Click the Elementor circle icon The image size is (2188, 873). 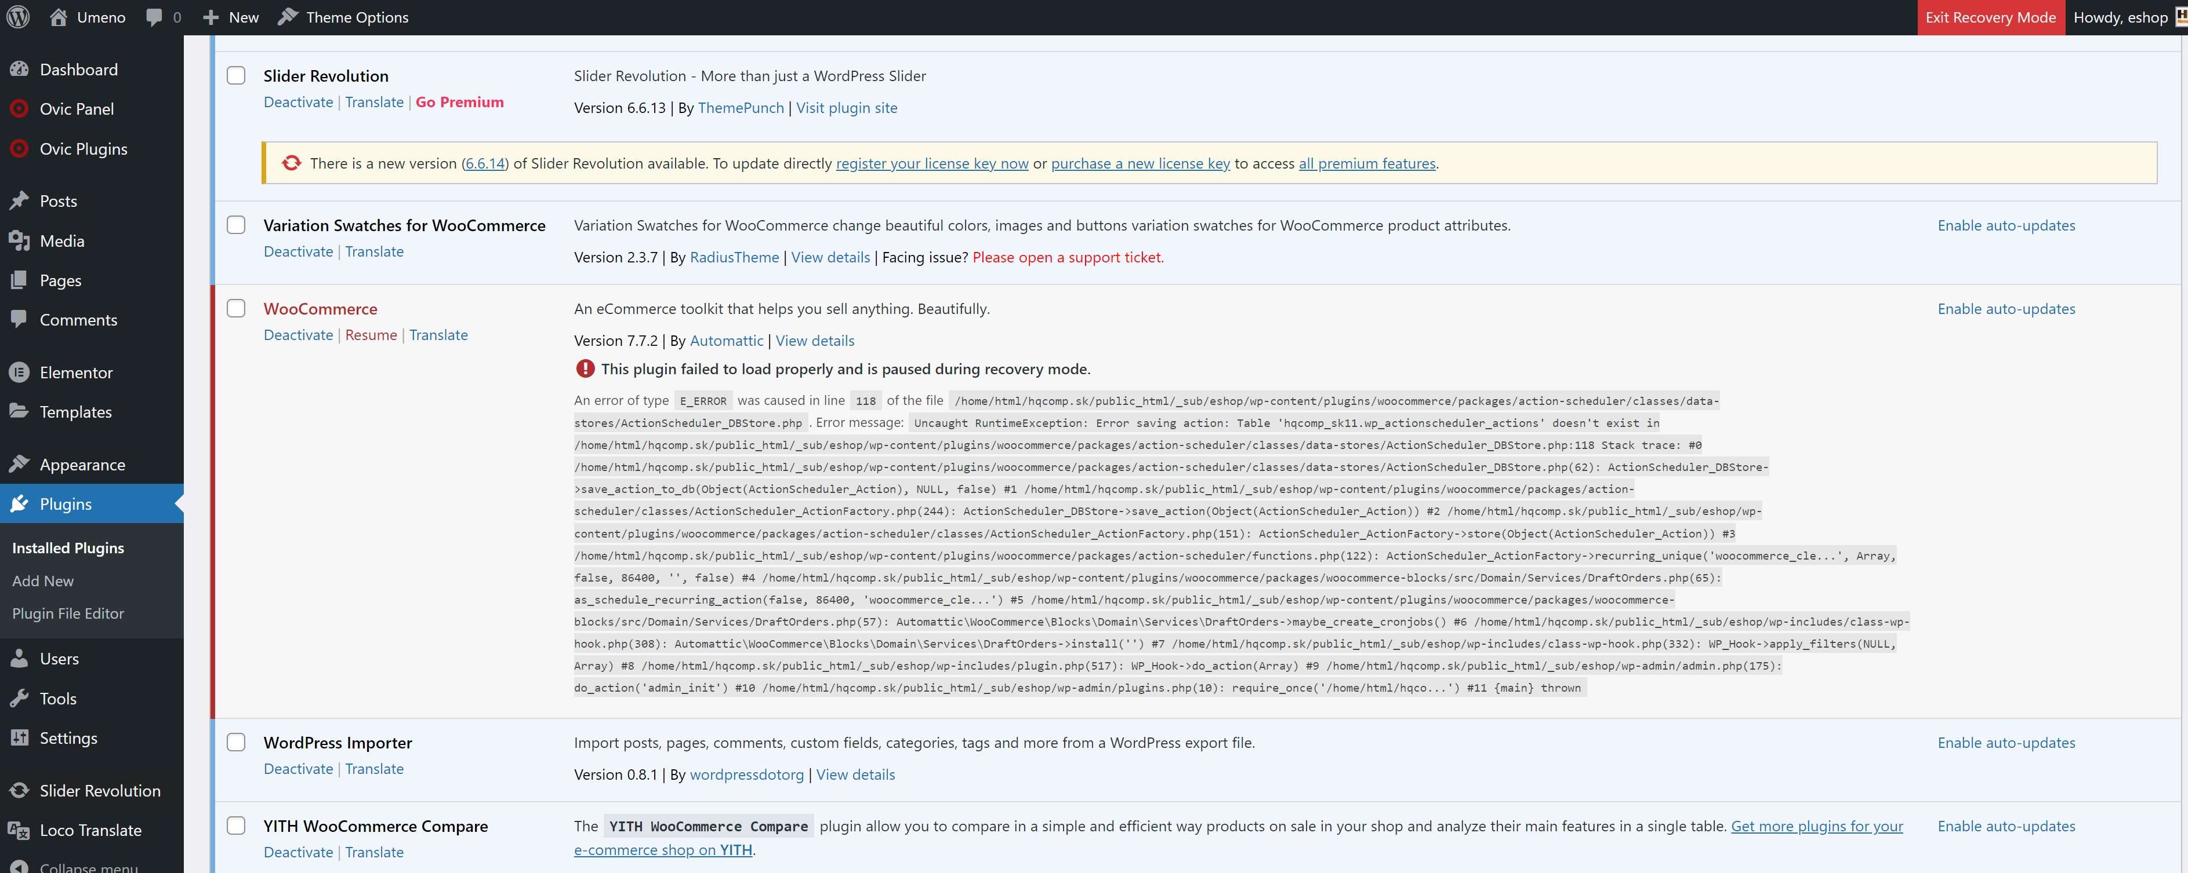20,372
